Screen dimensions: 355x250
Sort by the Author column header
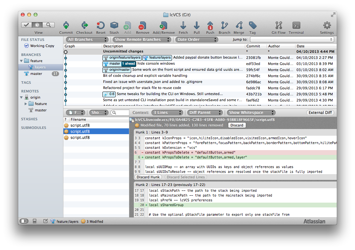[281, 46]
